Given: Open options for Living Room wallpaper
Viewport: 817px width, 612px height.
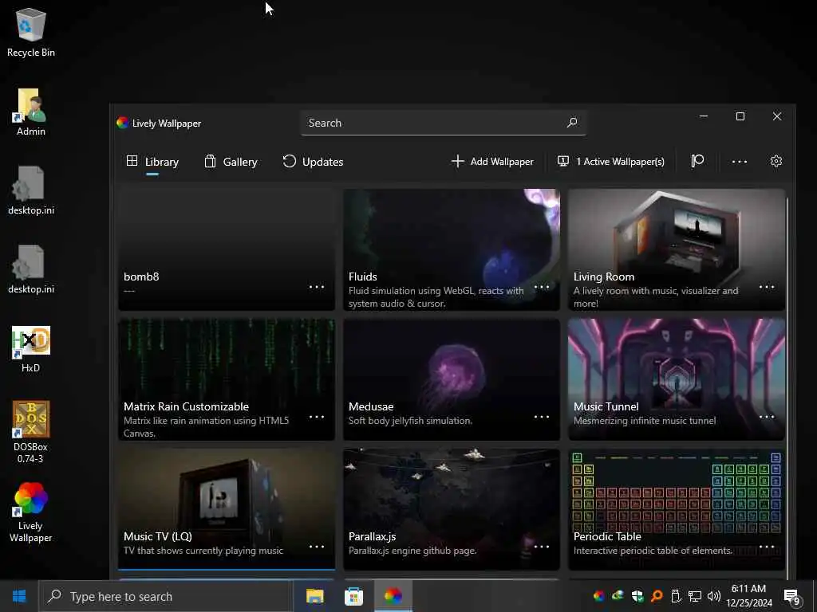Looking at the screenshot, I should (x=767, y=287).
